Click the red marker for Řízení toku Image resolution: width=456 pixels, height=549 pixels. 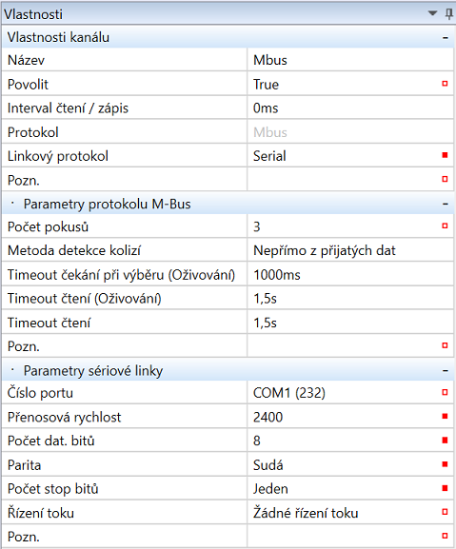[x=445, y=512]
